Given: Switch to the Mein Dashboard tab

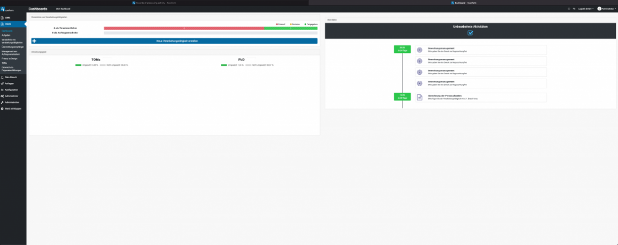Looking at the screenshot, I should [x=62, y=9].
